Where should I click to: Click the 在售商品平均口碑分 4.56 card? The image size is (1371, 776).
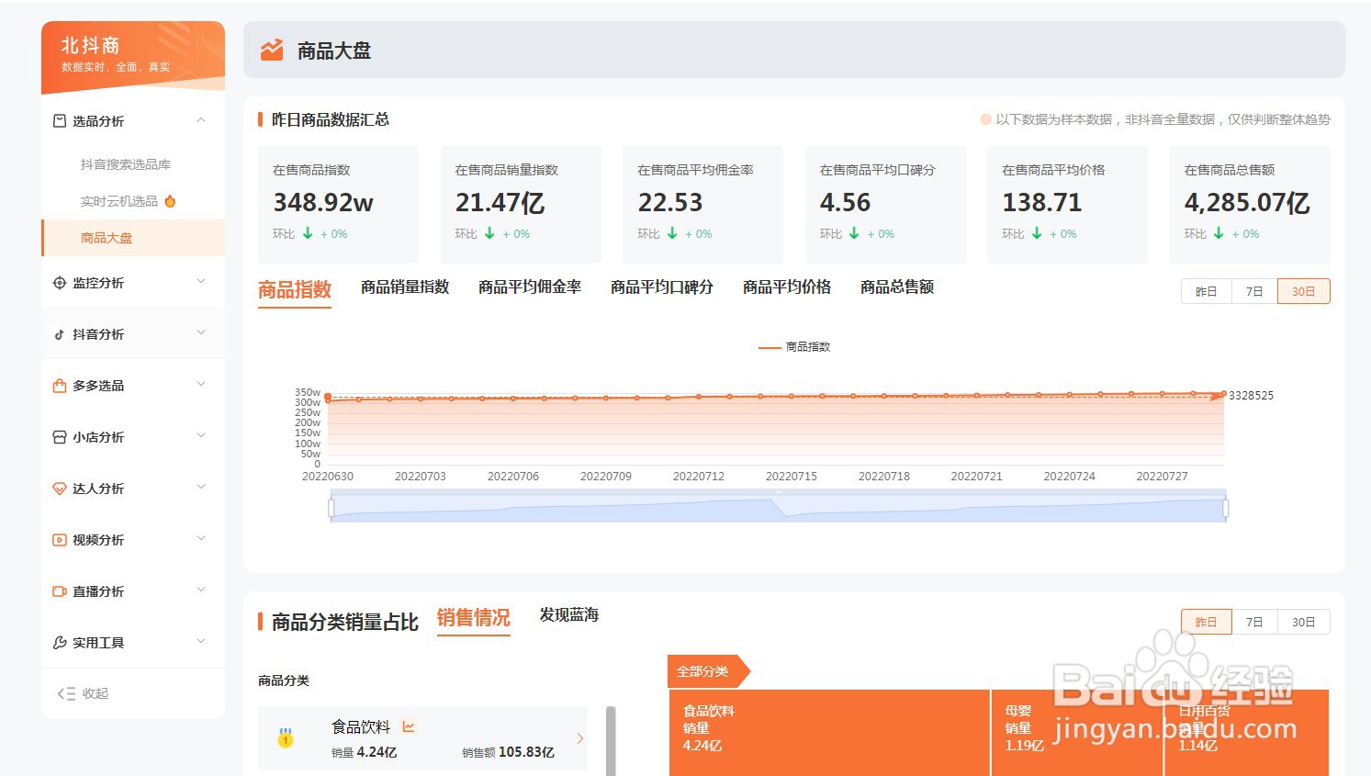pyautogui.click(x=885, y=204)
